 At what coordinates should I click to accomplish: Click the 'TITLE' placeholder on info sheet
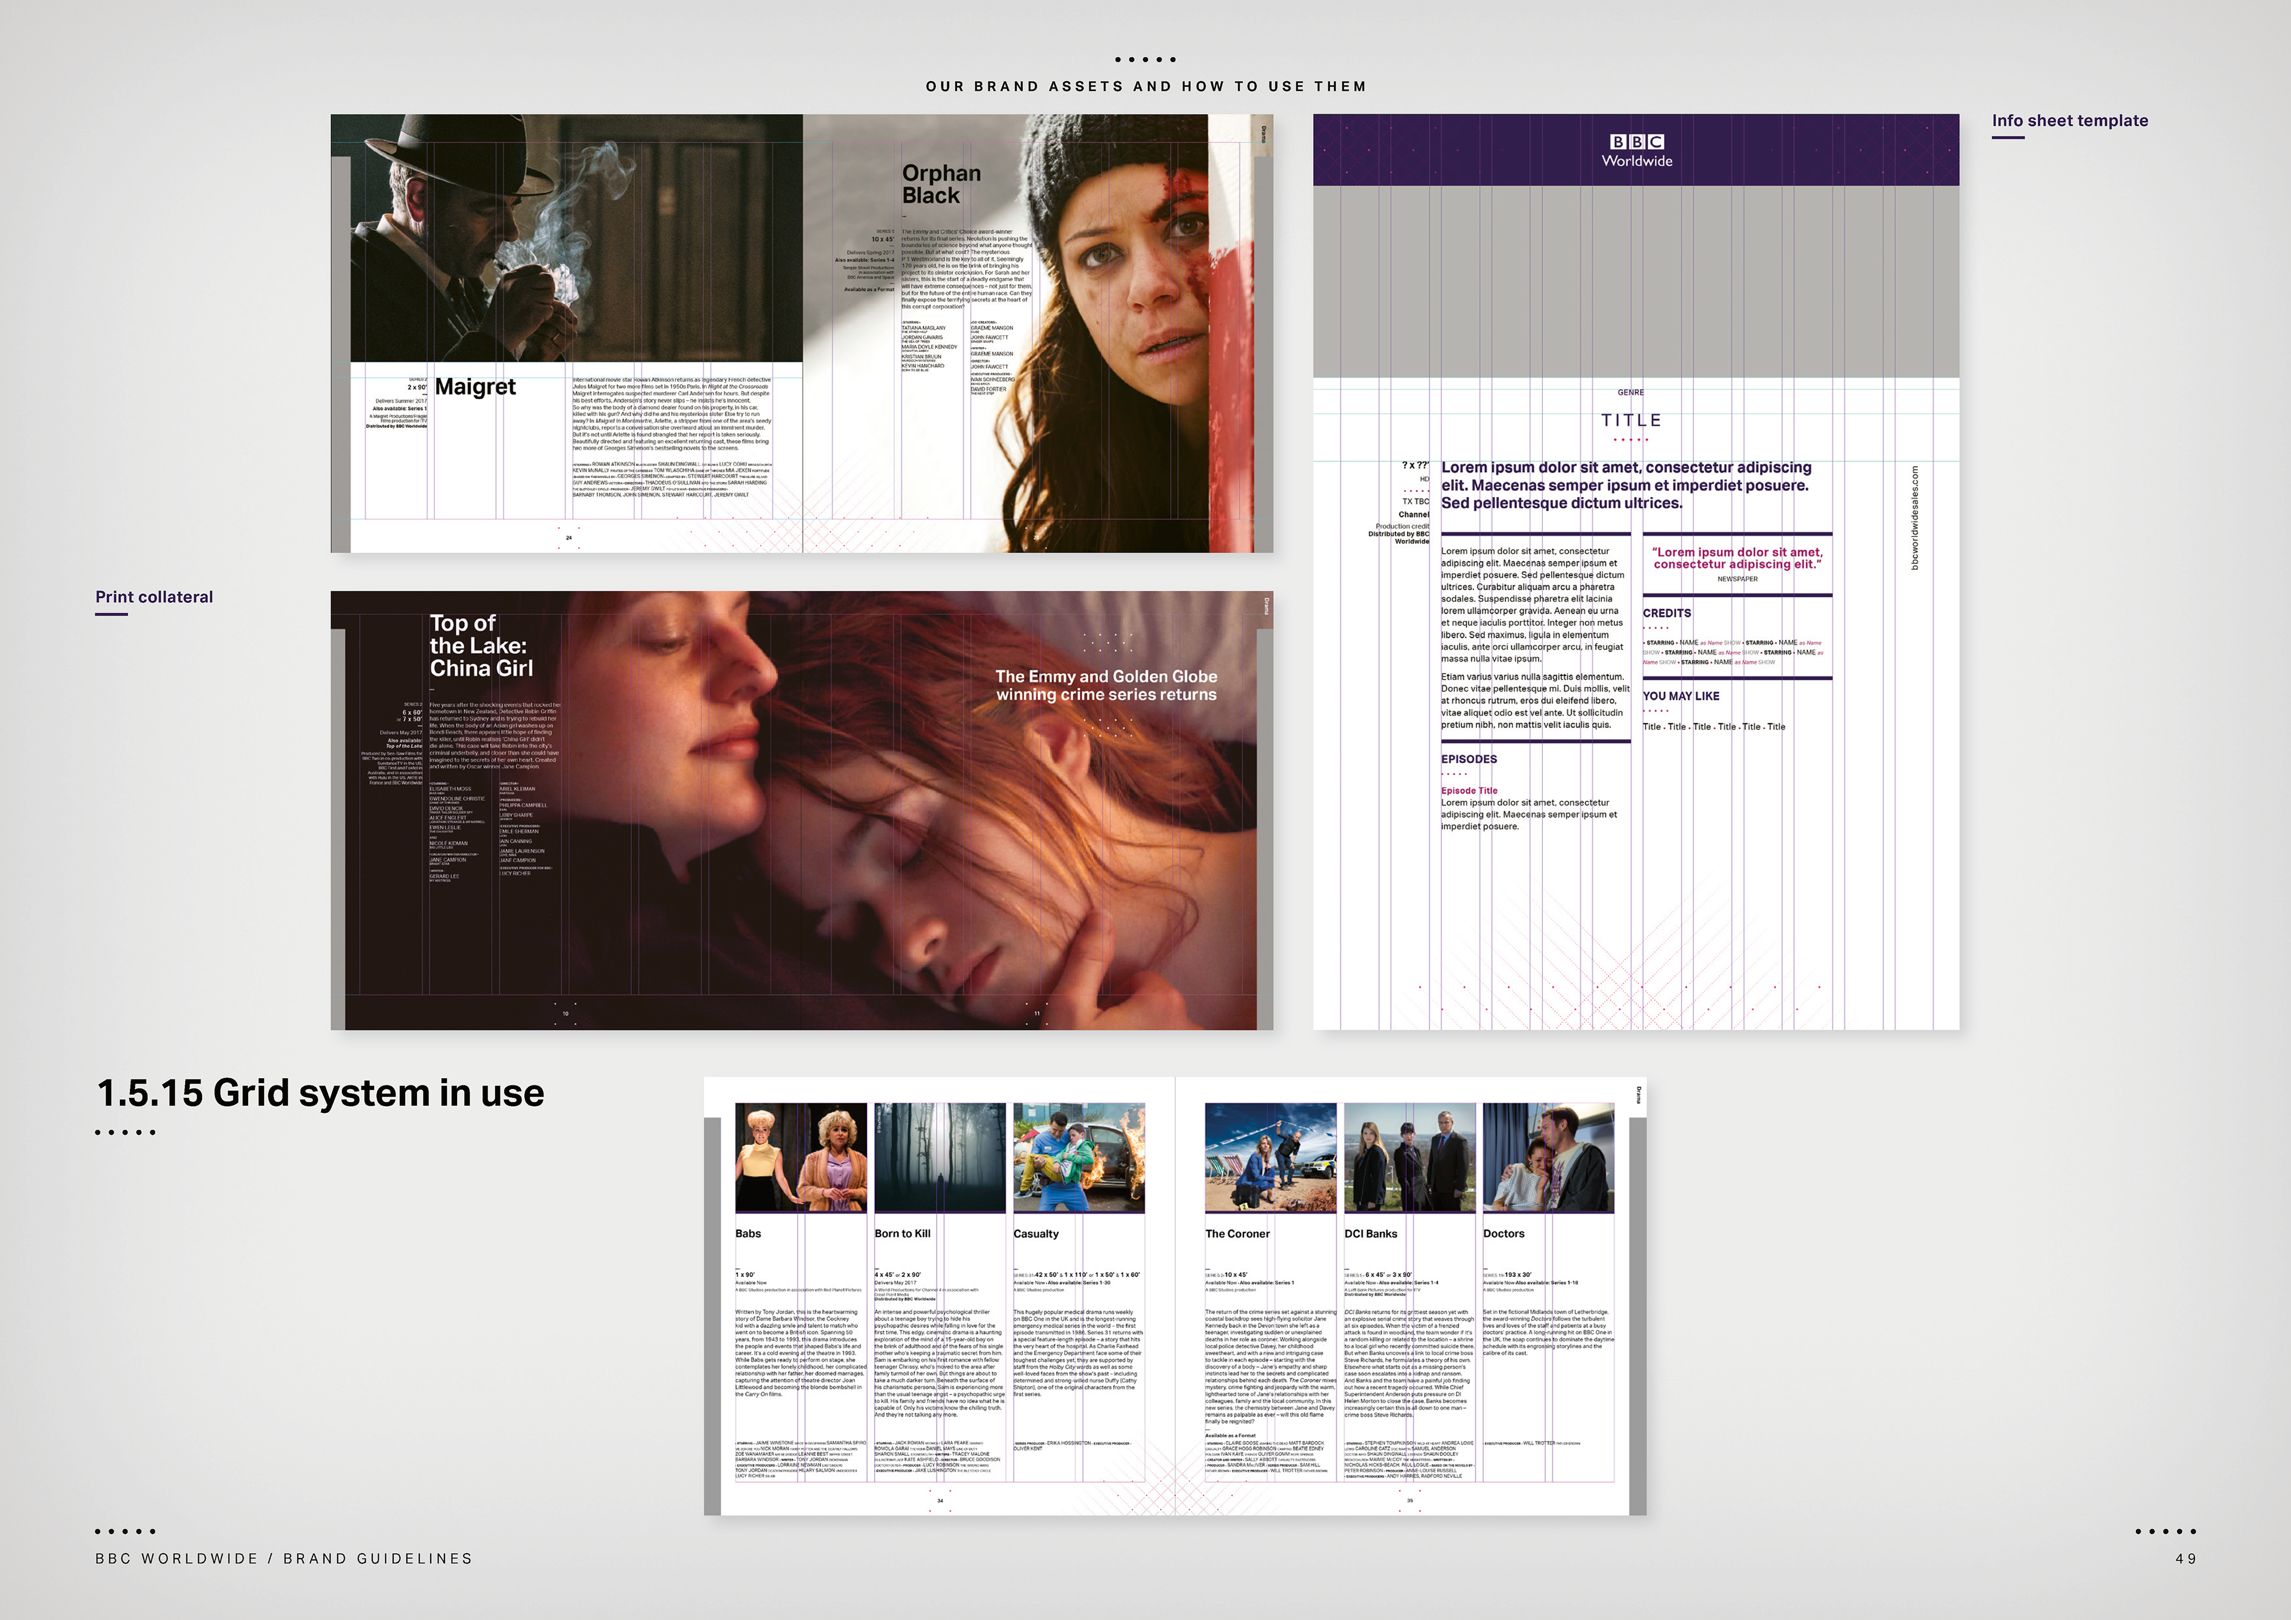pos(1631,420)
